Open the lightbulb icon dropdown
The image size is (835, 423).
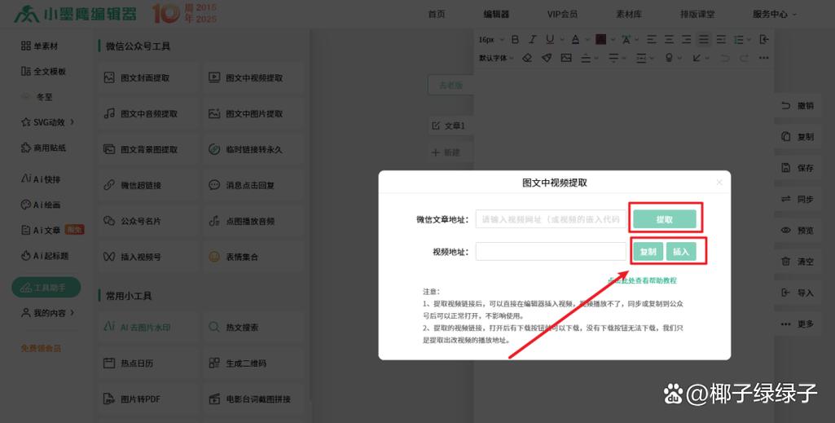[x=673, y=58]
